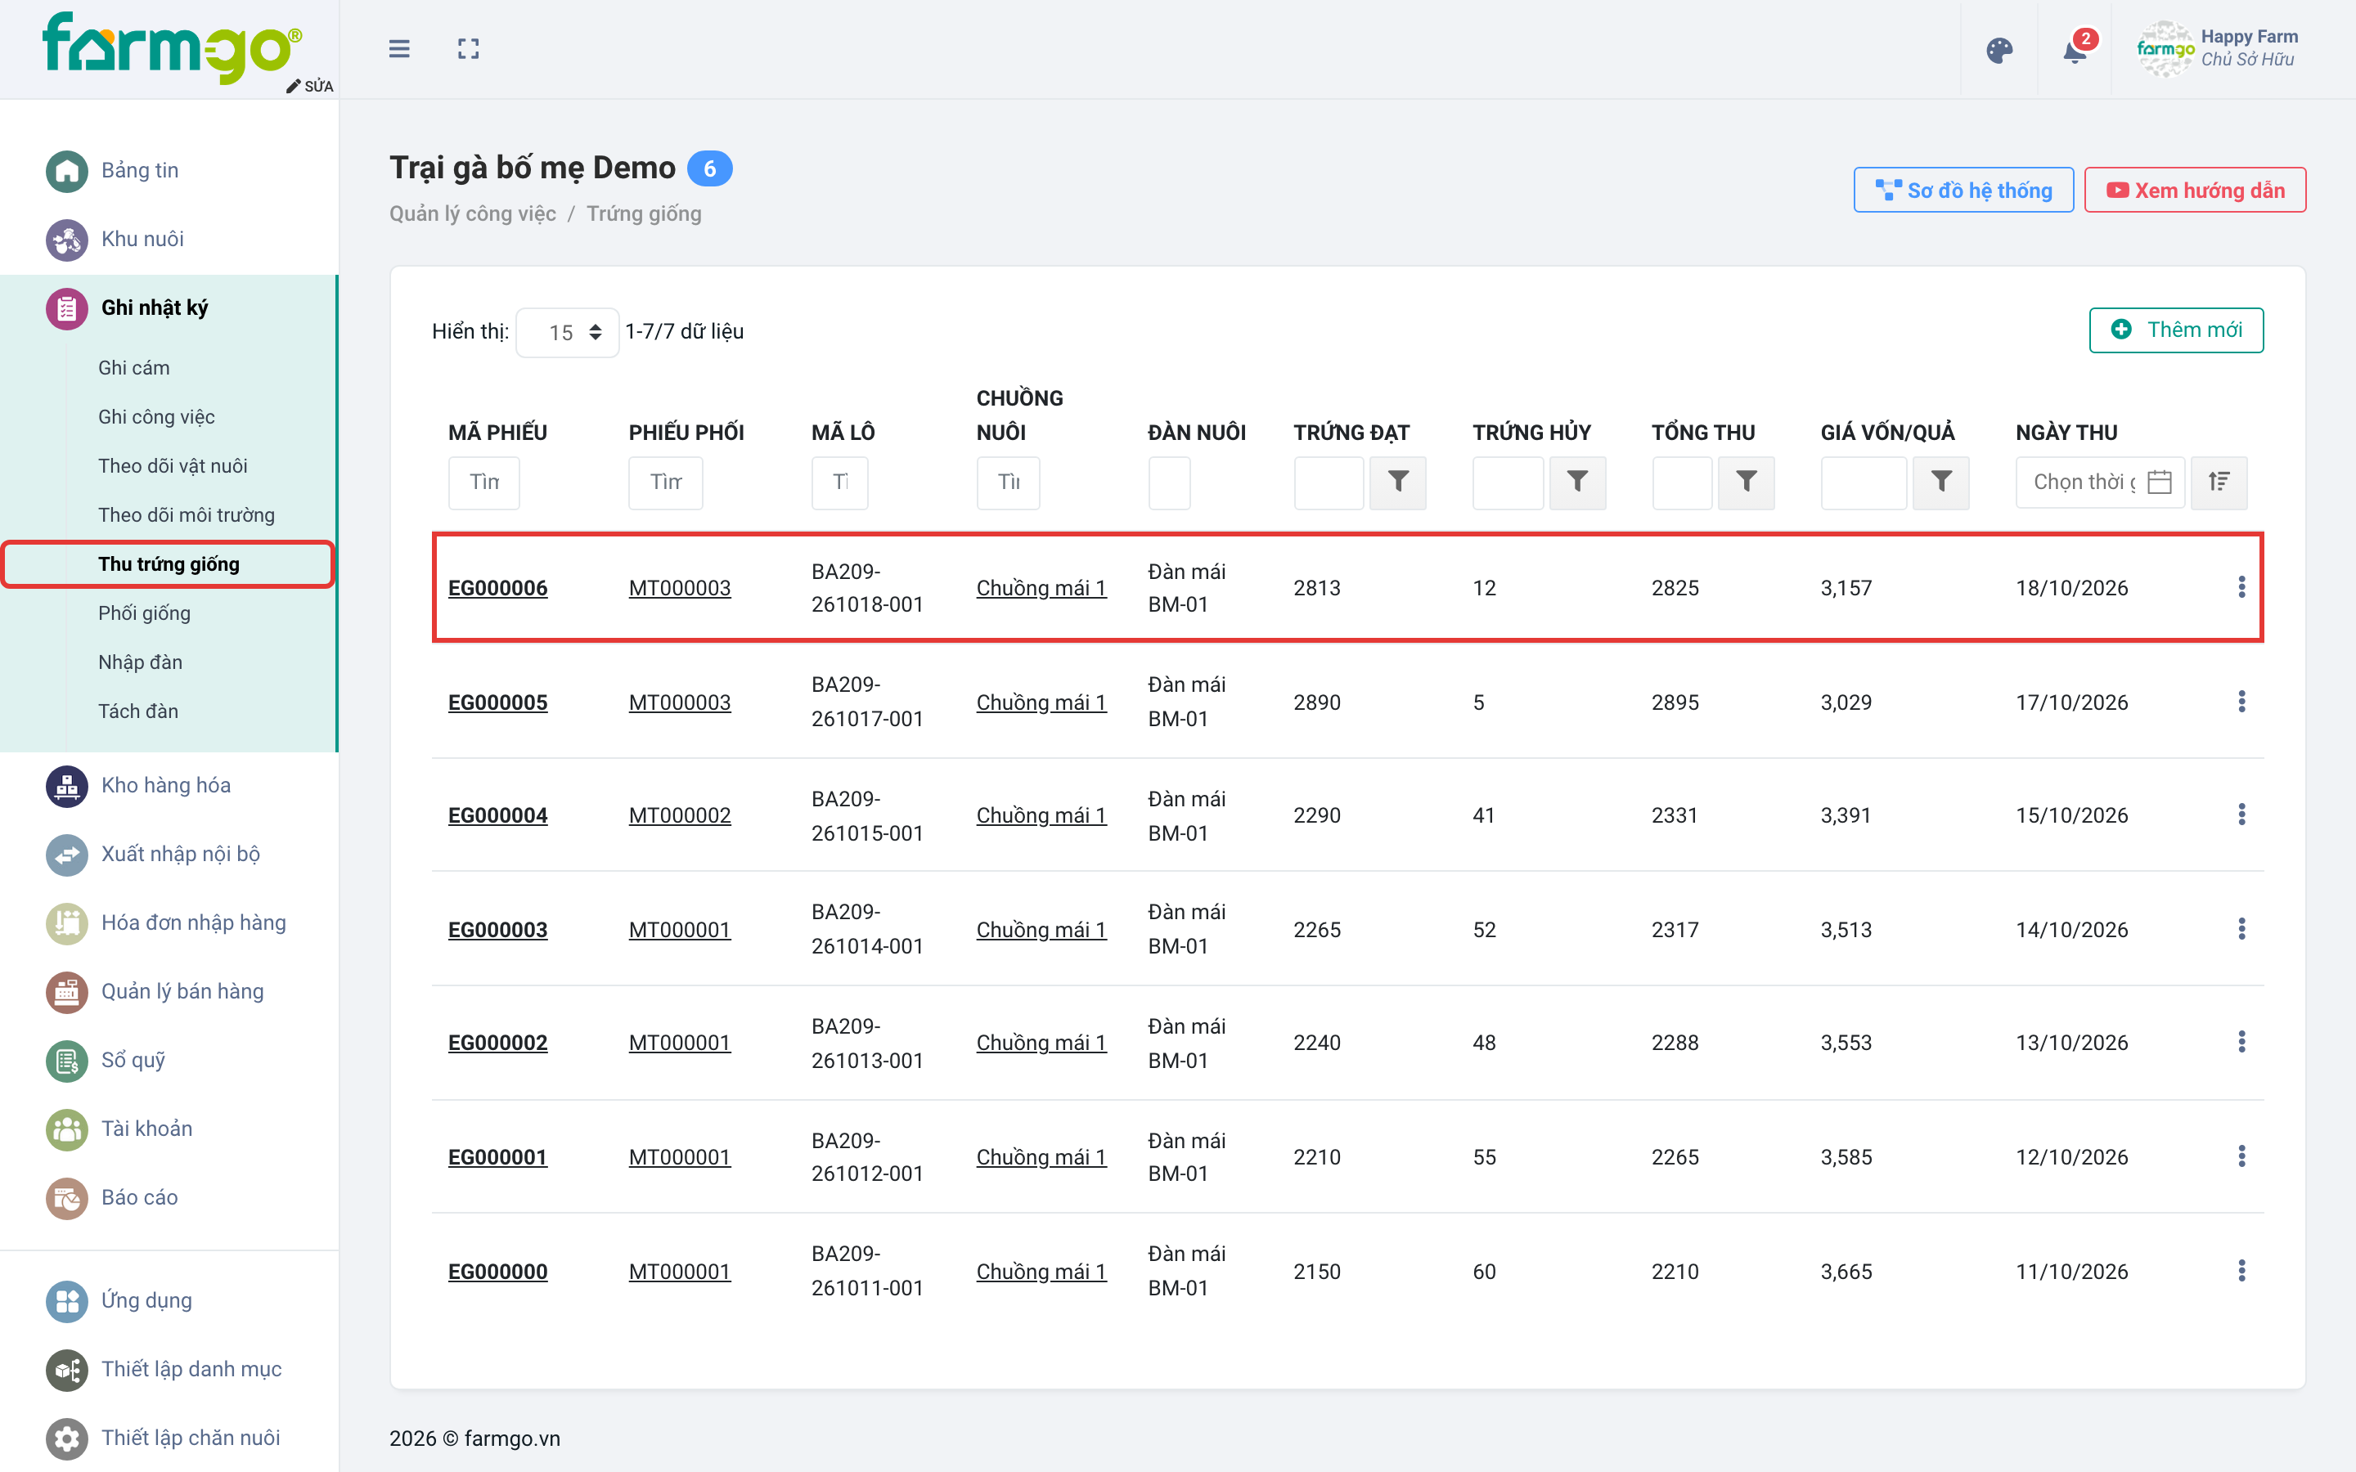Click the Xuất nhập nội bộ icon
Screen dimensions: 2356x1472
point(67,855)
